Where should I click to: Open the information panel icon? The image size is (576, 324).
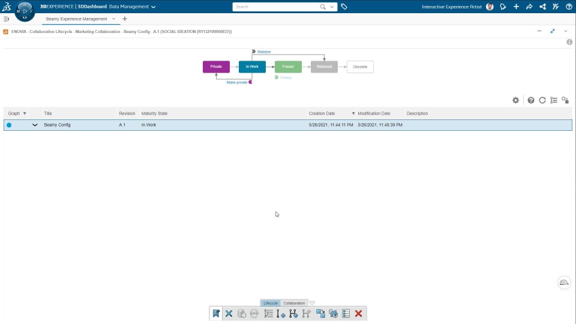pyautogui.click(x=569, y=42)
